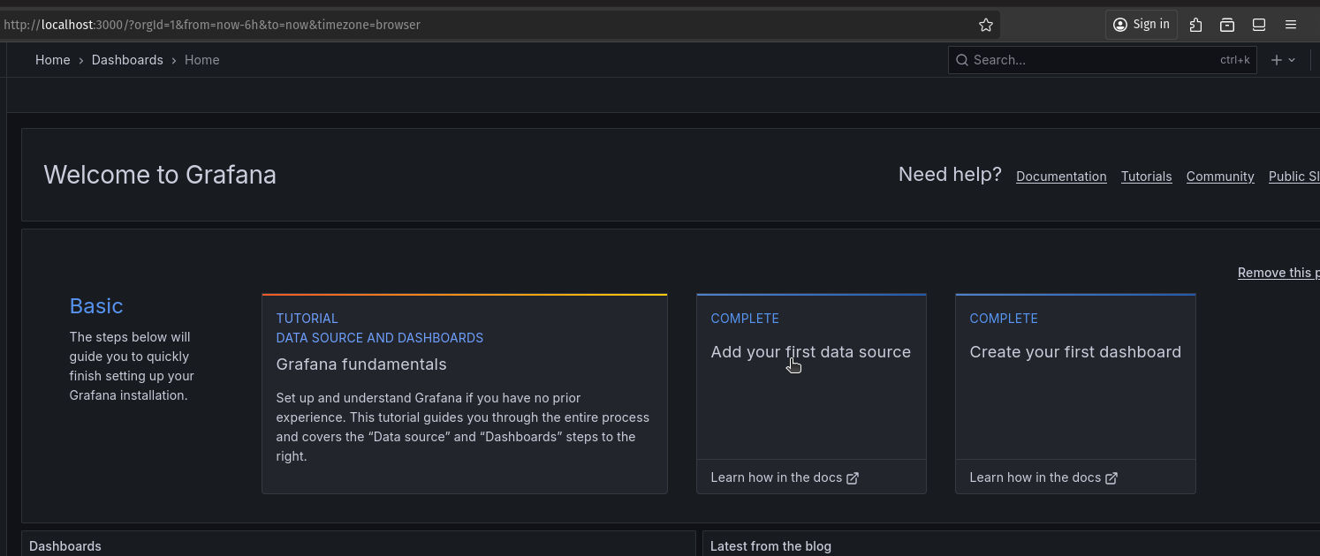
Task: Open the browser extensions puzzle icon
Action: coord(1195,25)
